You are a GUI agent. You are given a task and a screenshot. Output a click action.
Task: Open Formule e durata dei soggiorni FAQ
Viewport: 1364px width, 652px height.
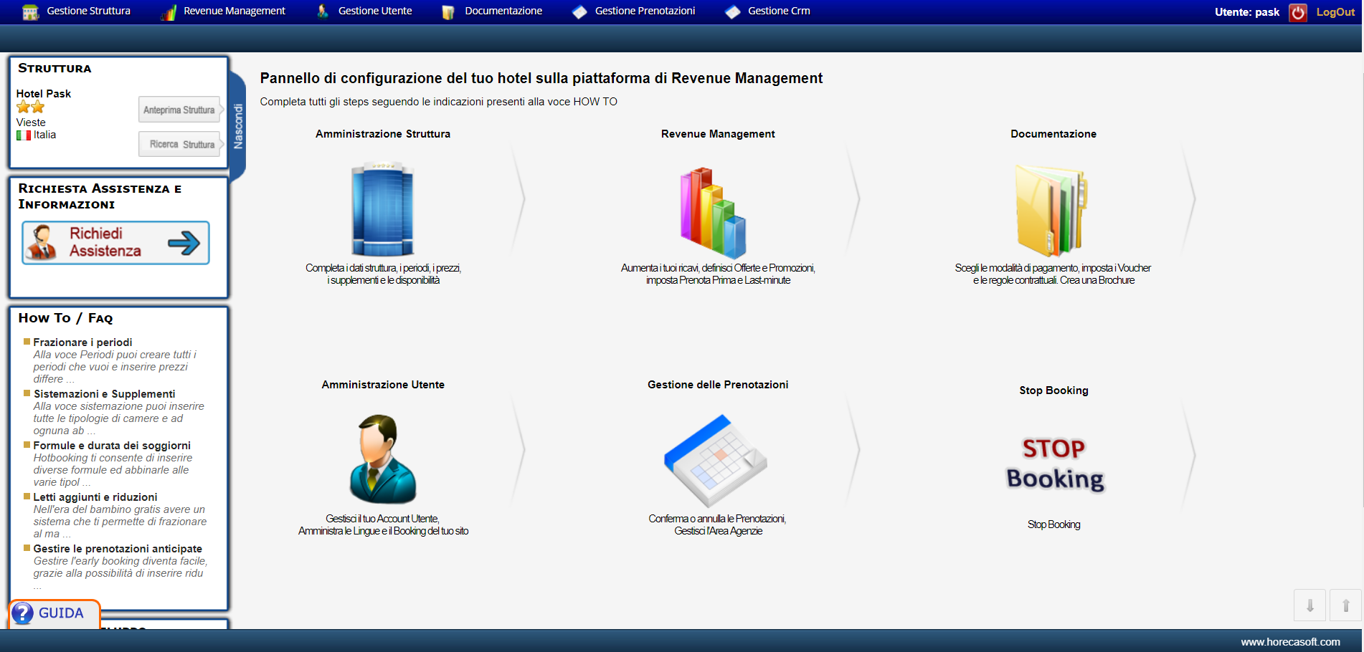click(x=112, y=446)
